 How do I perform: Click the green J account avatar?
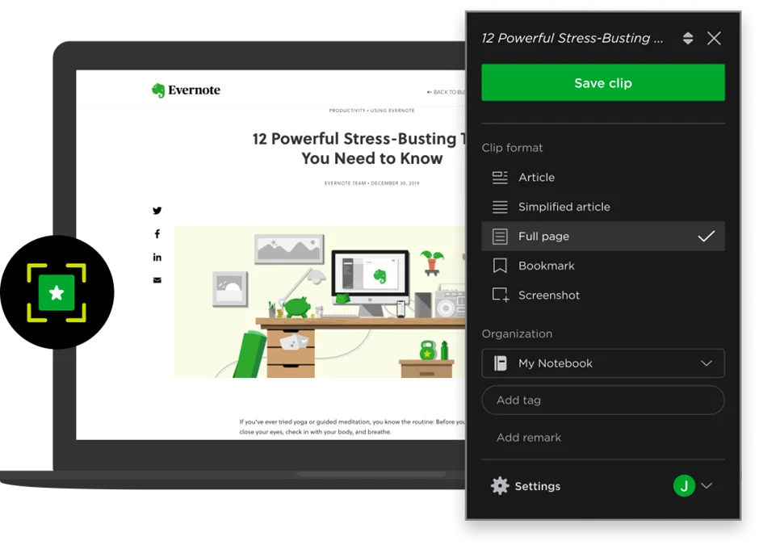pos(684,485)
